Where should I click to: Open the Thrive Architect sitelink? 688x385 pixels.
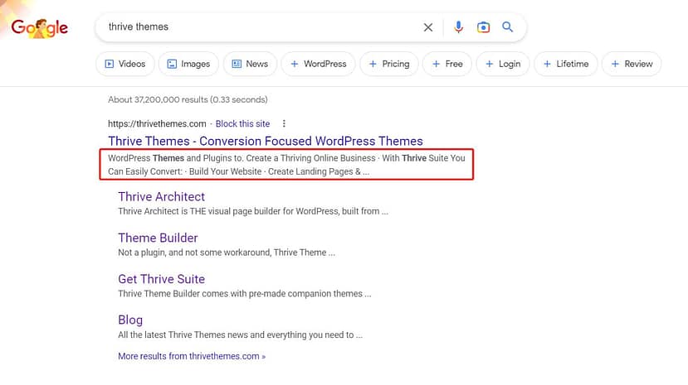162,197
